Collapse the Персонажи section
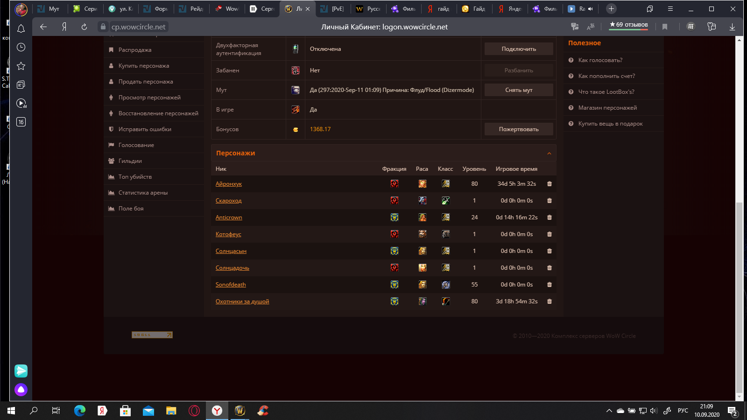 [549, 154]
